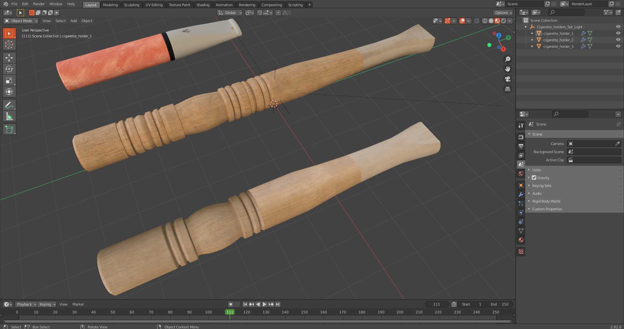
Task: Hide cigarette_holder_3 in the outliner
Action: point(618,46)
